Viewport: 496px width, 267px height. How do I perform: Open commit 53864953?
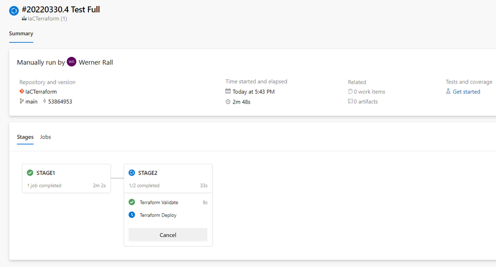(60, 102)
